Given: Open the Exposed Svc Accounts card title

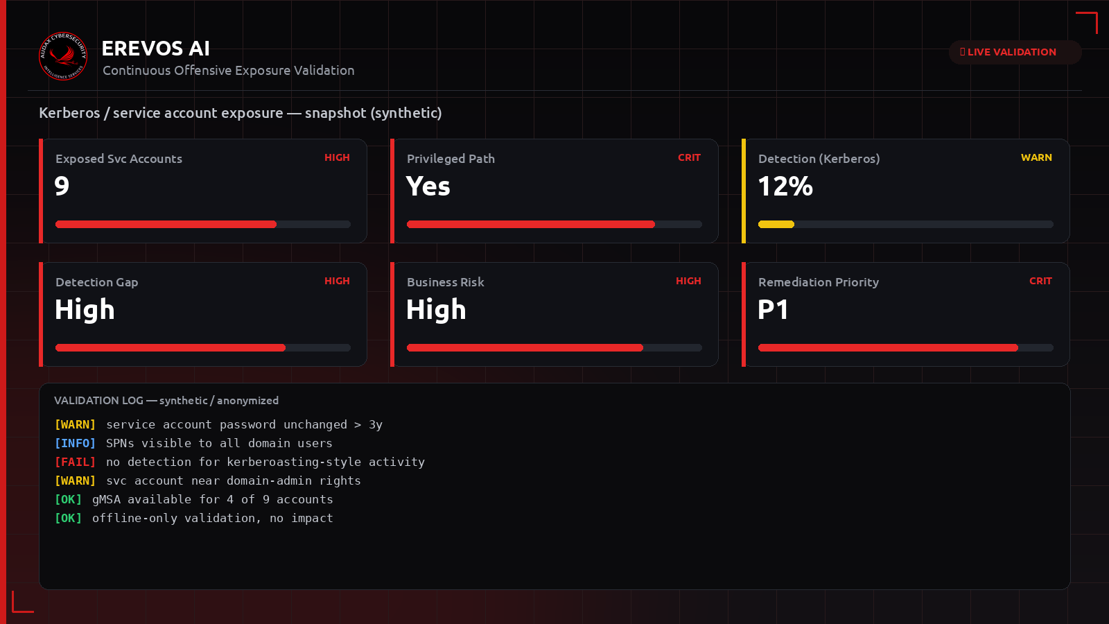Looking at the screenshot, I should point(119,159).
